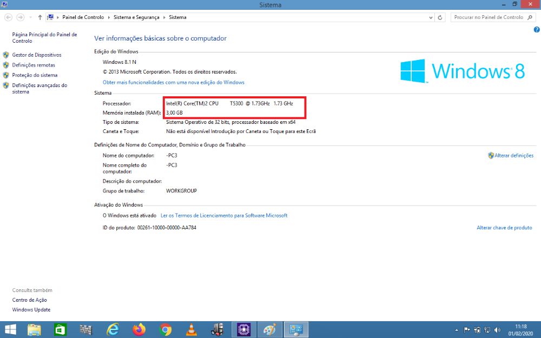Screen dimensions: 541x338
Task: Go up one level arrow
Action: 40,17
